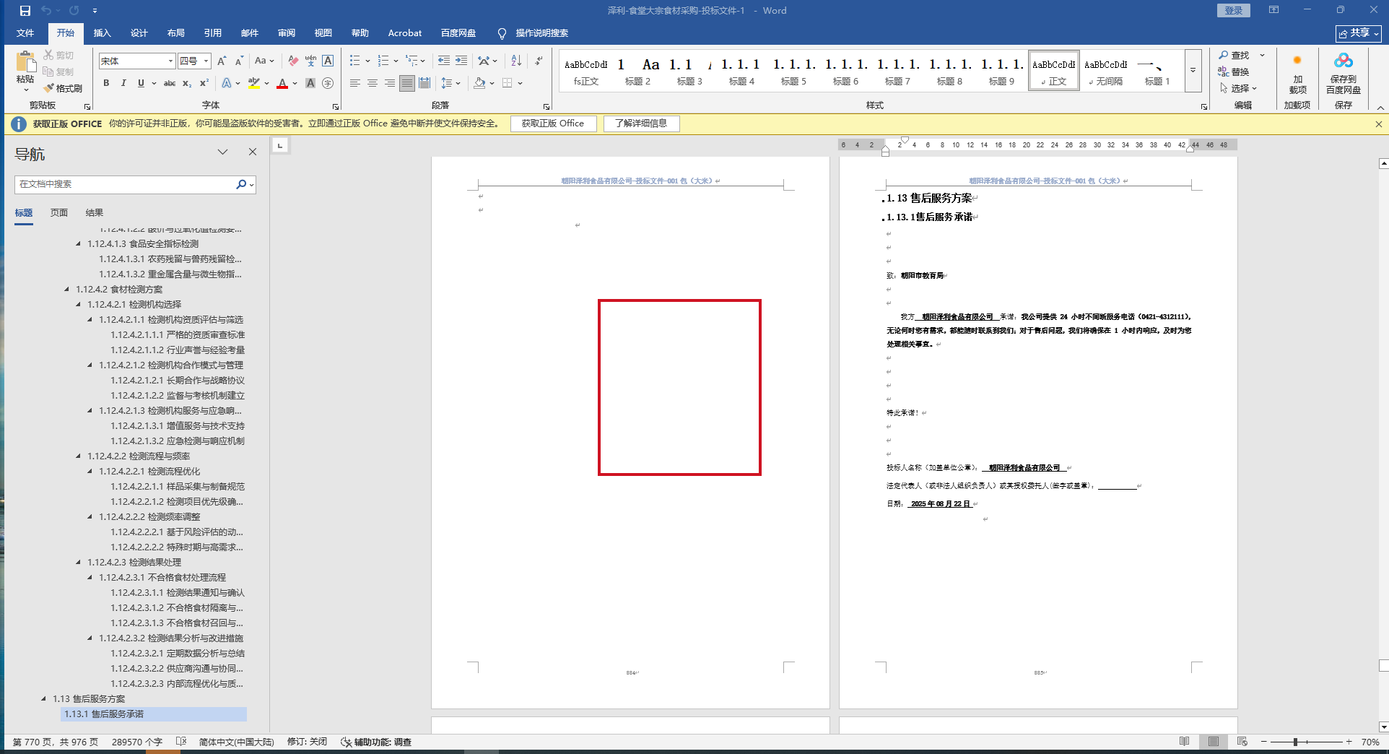The image size is (1389, 754).
Task: Collapse the 1.12.4.2 食材检测方案 tree node
Action: [67, 290]
